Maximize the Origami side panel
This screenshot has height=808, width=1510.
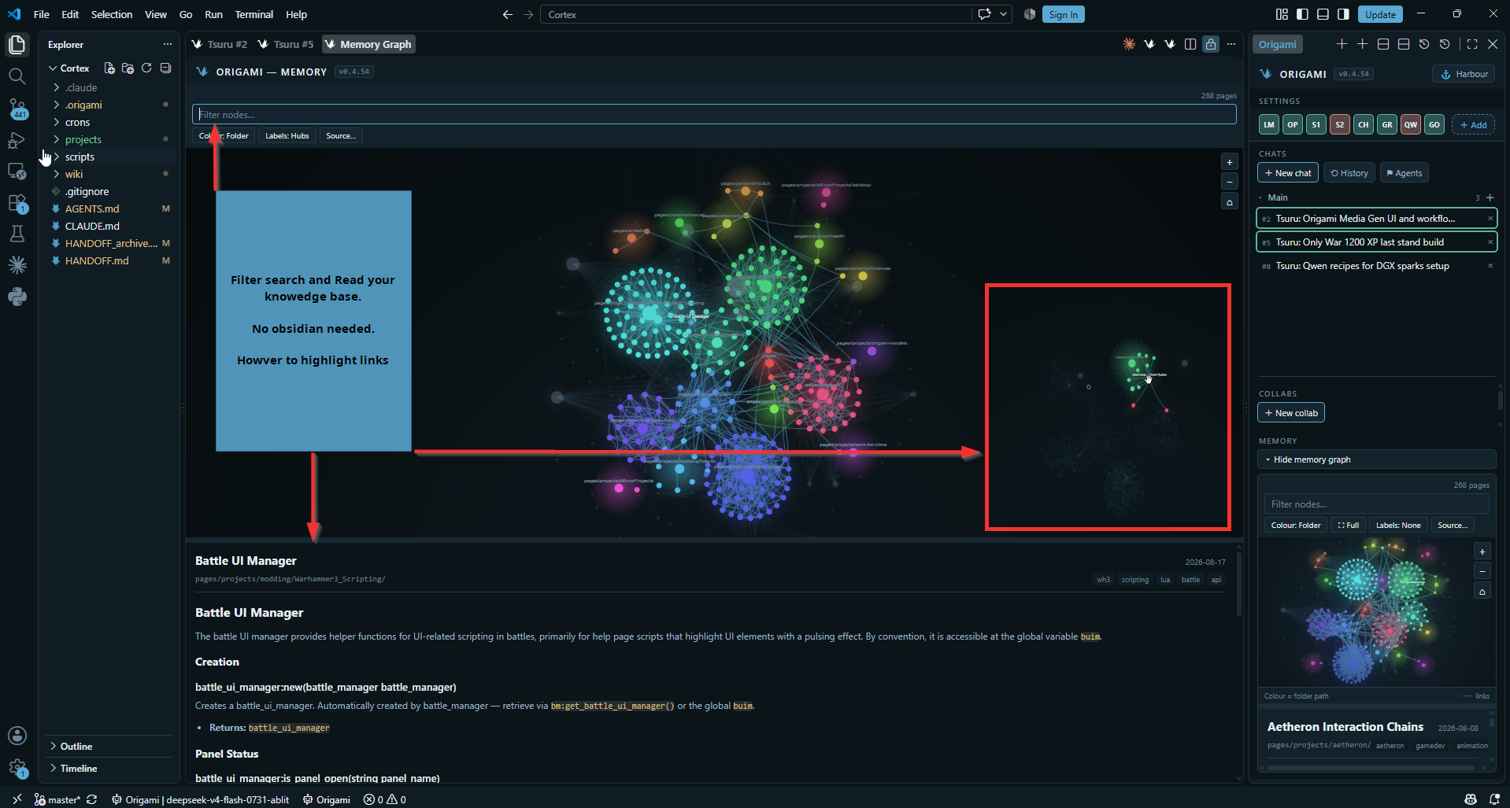tap(1472, 44)
